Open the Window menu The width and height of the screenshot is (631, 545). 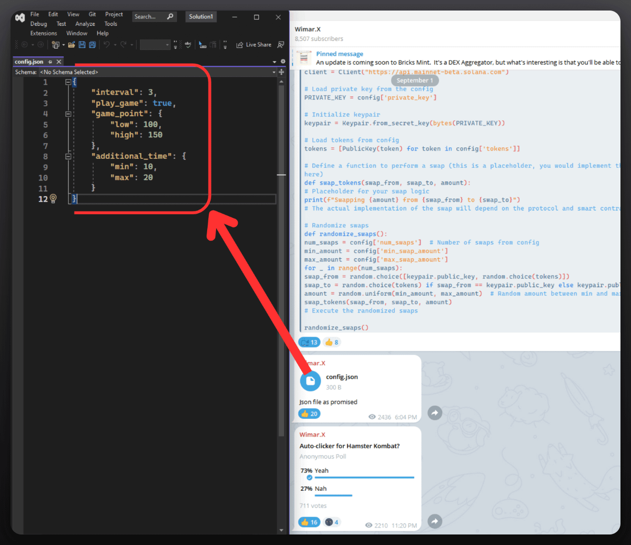click(77, 33)
